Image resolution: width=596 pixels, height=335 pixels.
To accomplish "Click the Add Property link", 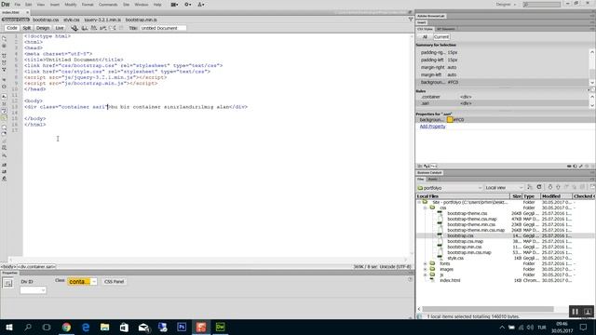I will point(432,127).
